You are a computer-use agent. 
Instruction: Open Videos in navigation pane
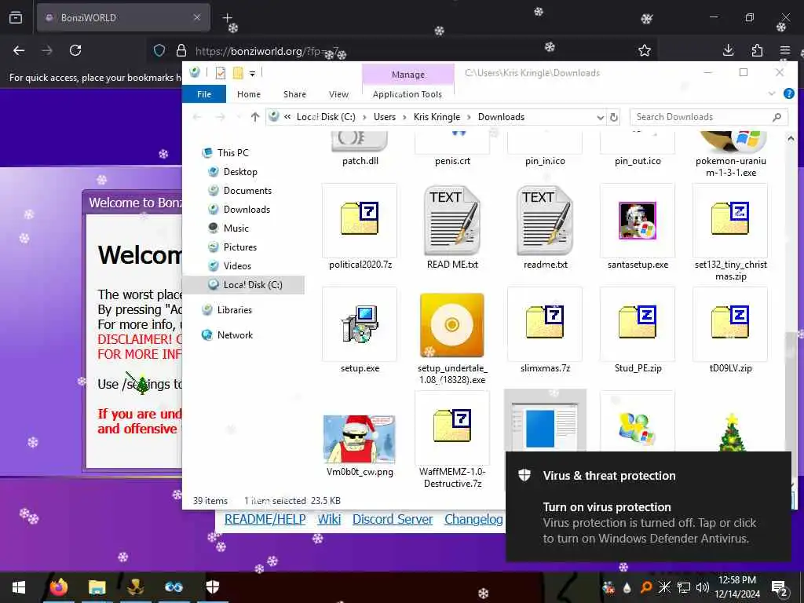(237, 266)
